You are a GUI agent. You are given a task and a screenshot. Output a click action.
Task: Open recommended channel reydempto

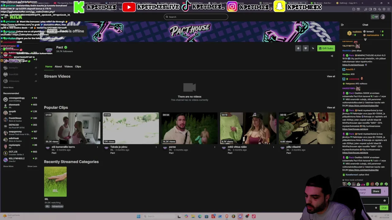click(20, 146)
